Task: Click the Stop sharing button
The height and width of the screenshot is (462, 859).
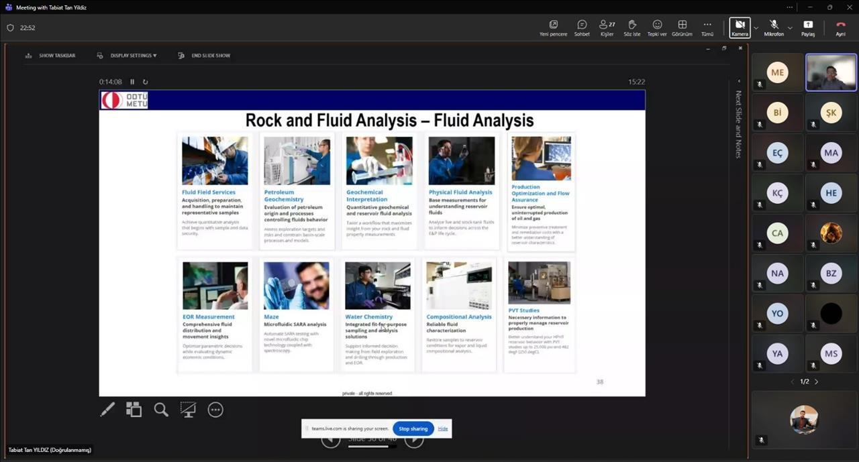Action: pyautogui.click(x=413, y=428)
